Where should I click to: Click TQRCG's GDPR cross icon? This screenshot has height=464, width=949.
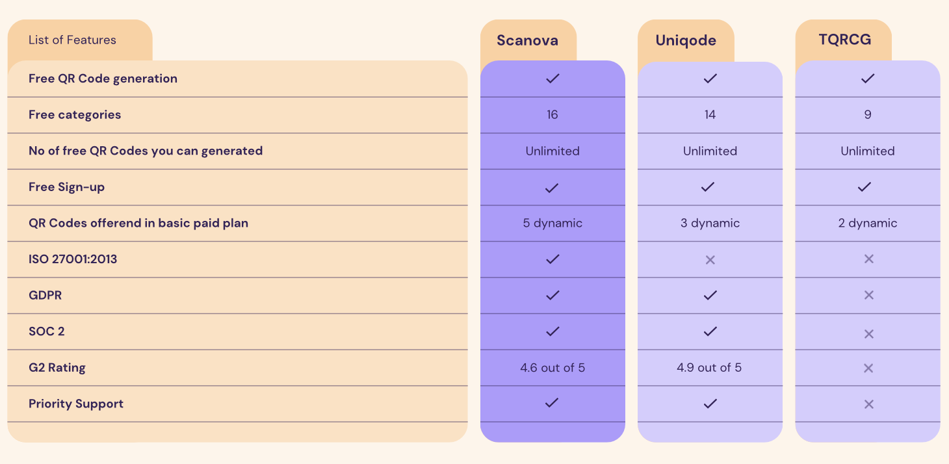coord(868,295)
